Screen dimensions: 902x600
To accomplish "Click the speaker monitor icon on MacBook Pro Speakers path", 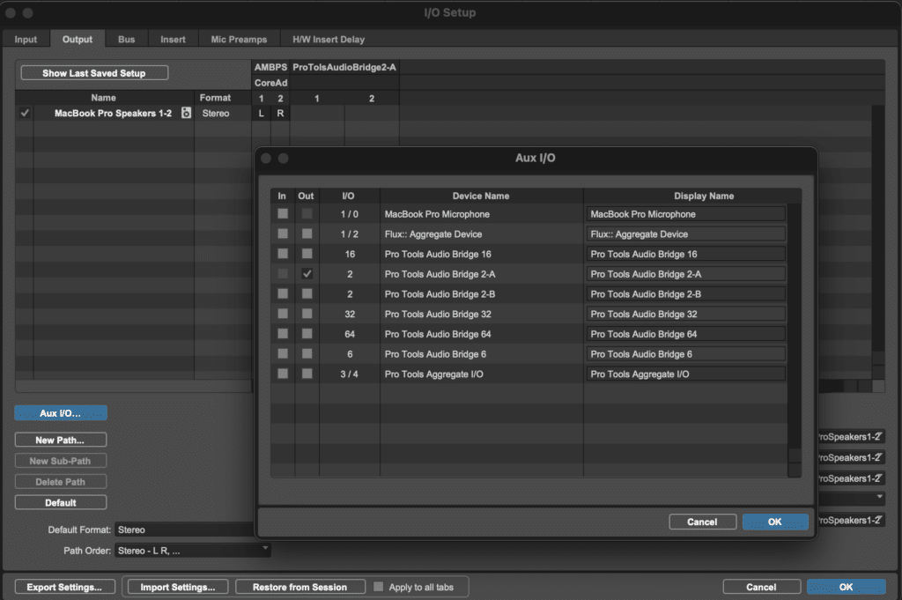I will click(186, 113).
